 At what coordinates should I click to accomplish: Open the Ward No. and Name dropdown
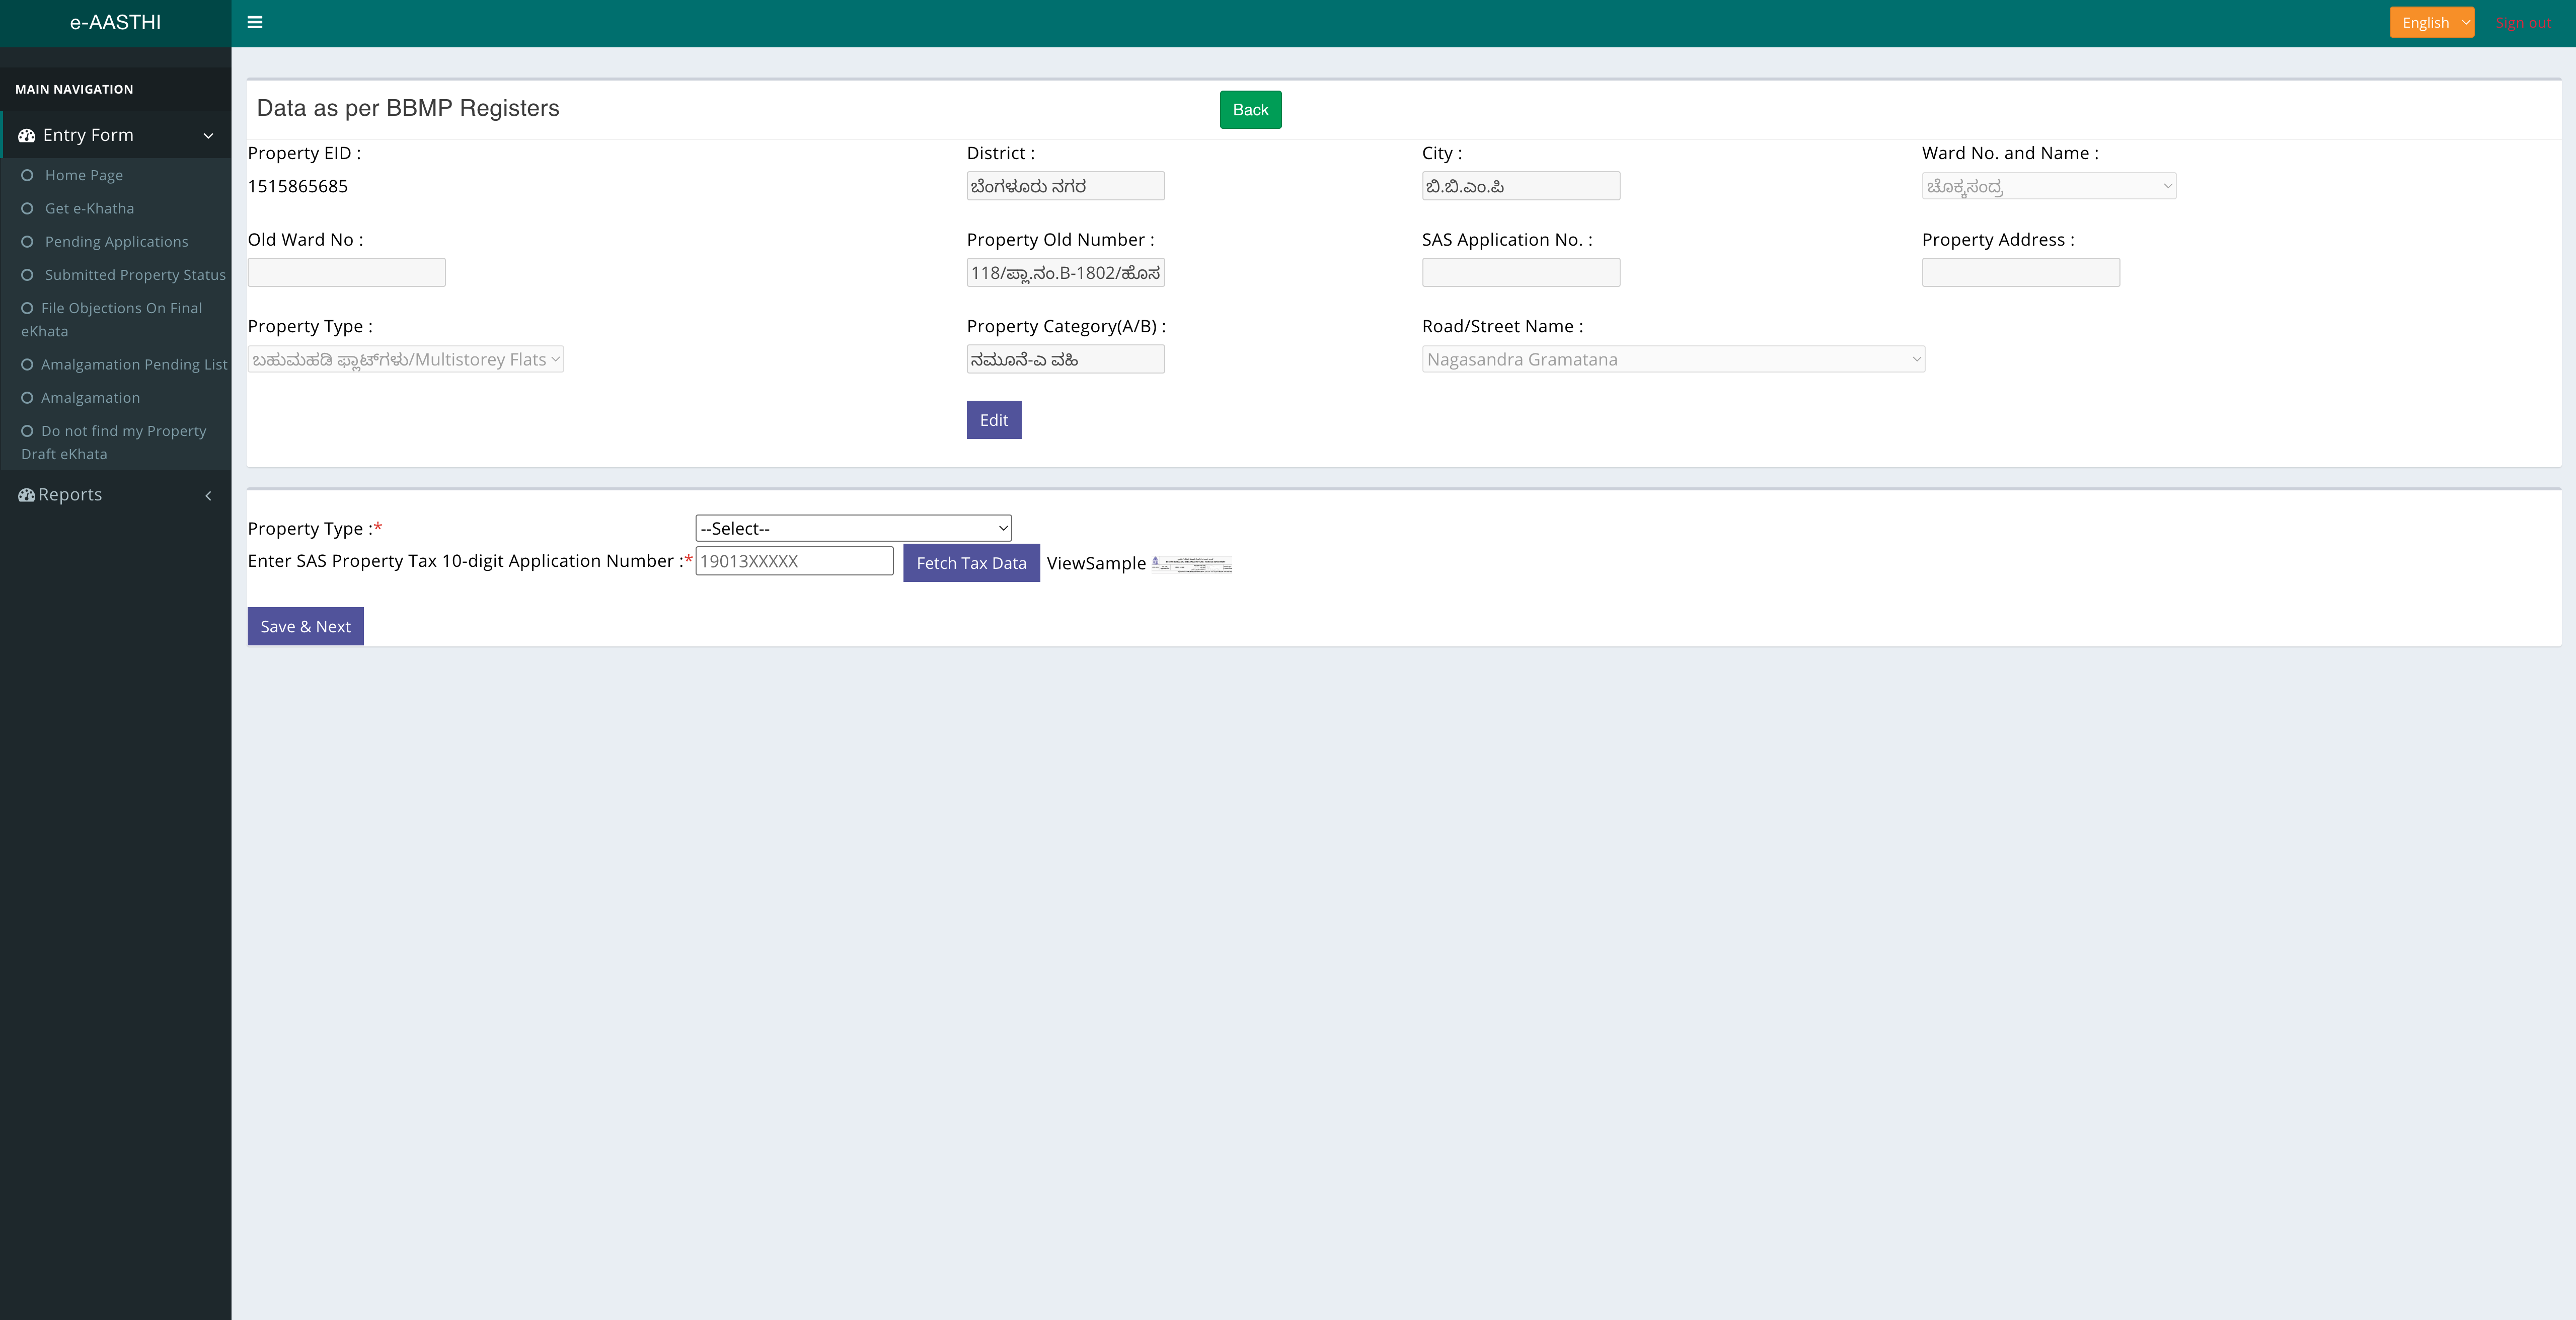click(2048, 186)
